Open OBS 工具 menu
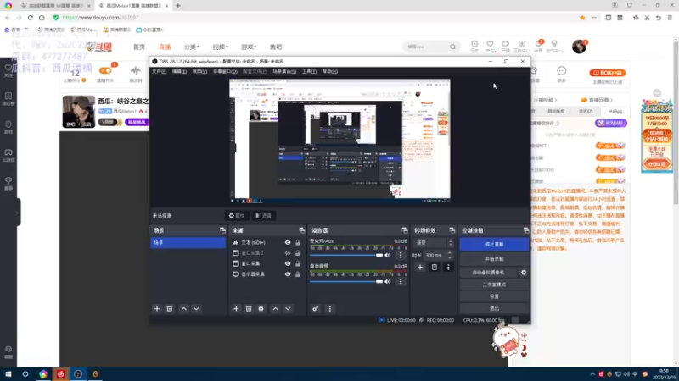This screenshot has height=381, width=679. 309,71
